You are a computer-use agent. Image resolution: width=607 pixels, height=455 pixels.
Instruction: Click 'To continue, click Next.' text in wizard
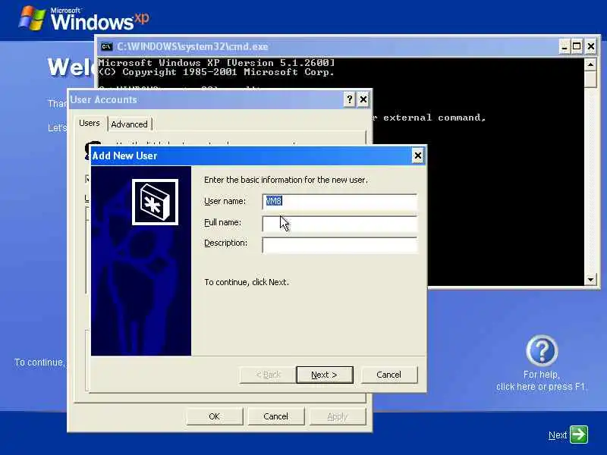coord(247,282)
